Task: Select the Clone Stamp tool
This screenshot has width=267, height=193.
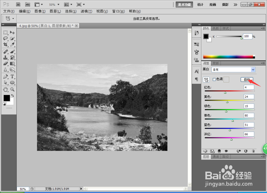Action: tap(5, 58)
